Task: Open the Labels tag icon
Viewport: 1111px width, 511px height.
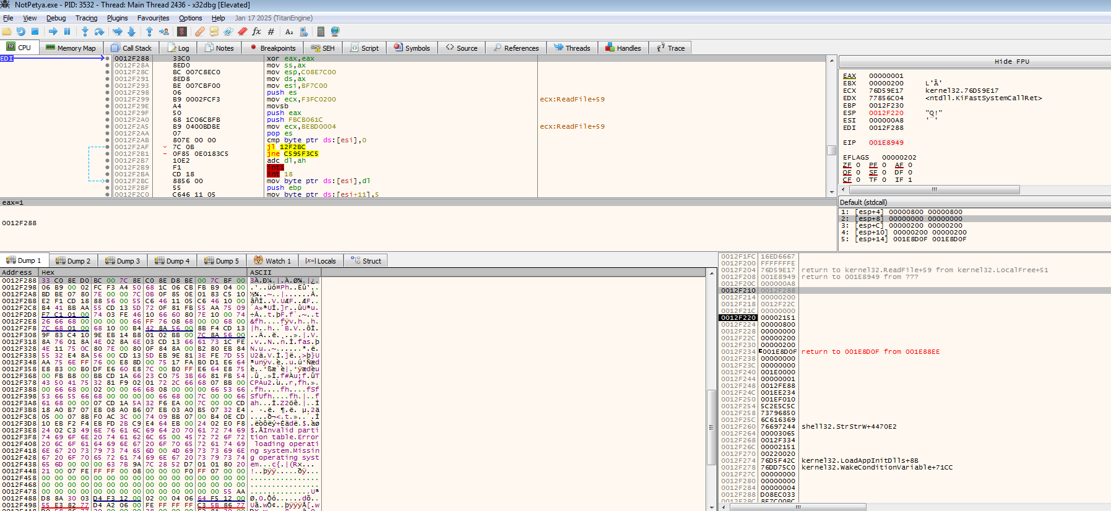Action: [228, 32]
